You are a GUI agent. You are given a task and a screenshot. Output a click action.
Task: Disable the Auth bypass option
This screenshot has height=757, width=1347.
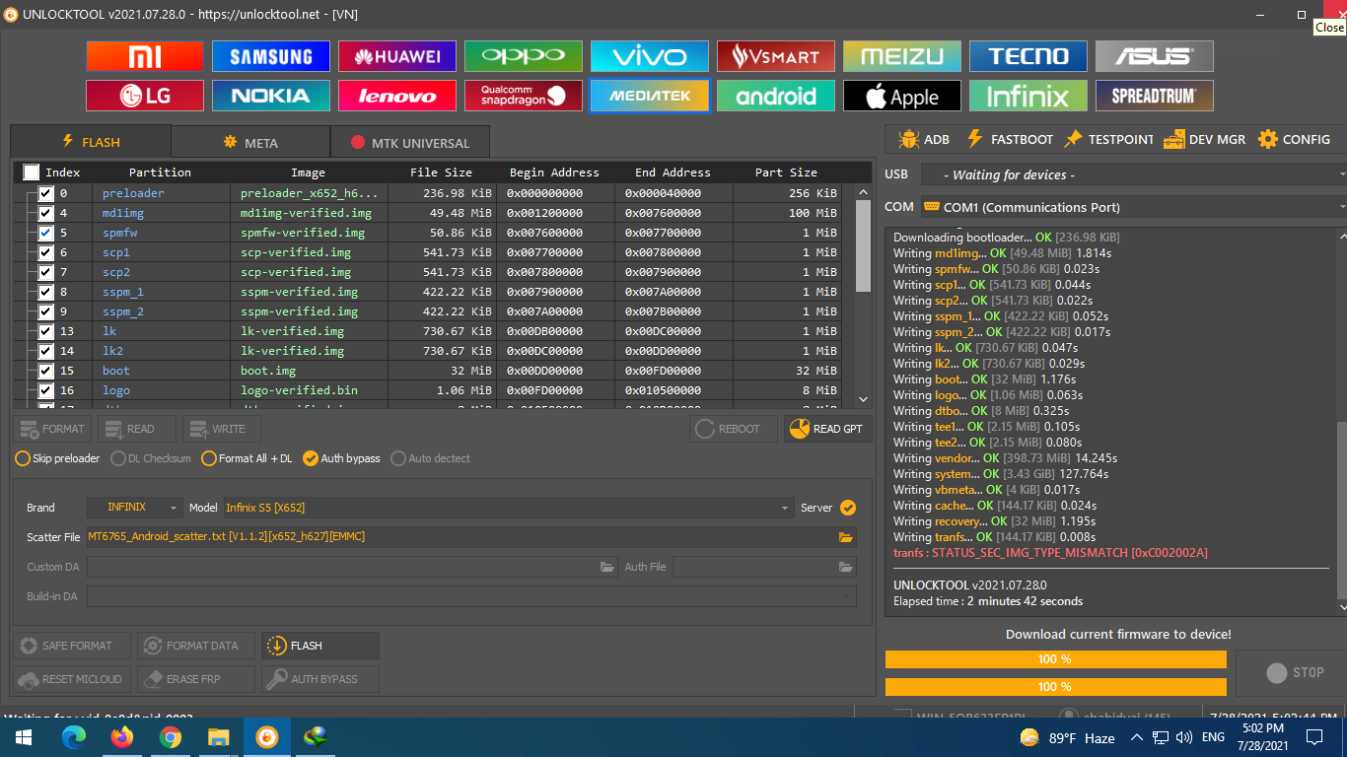(x=341, y=458)
